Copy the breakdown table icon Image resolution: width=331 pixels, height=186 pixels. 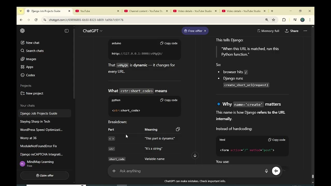point(178,129)
